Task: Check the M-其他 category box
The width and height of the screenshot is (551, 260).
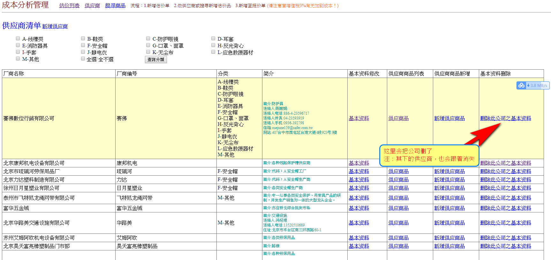Action: coord(18,59)
